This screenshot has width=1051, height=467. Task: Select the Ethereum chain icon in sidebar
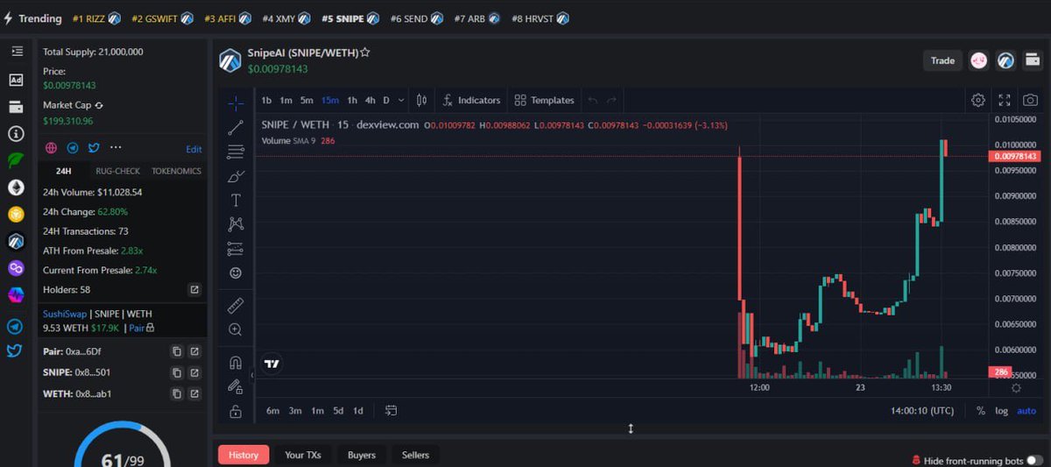click(x=15, y=188)
